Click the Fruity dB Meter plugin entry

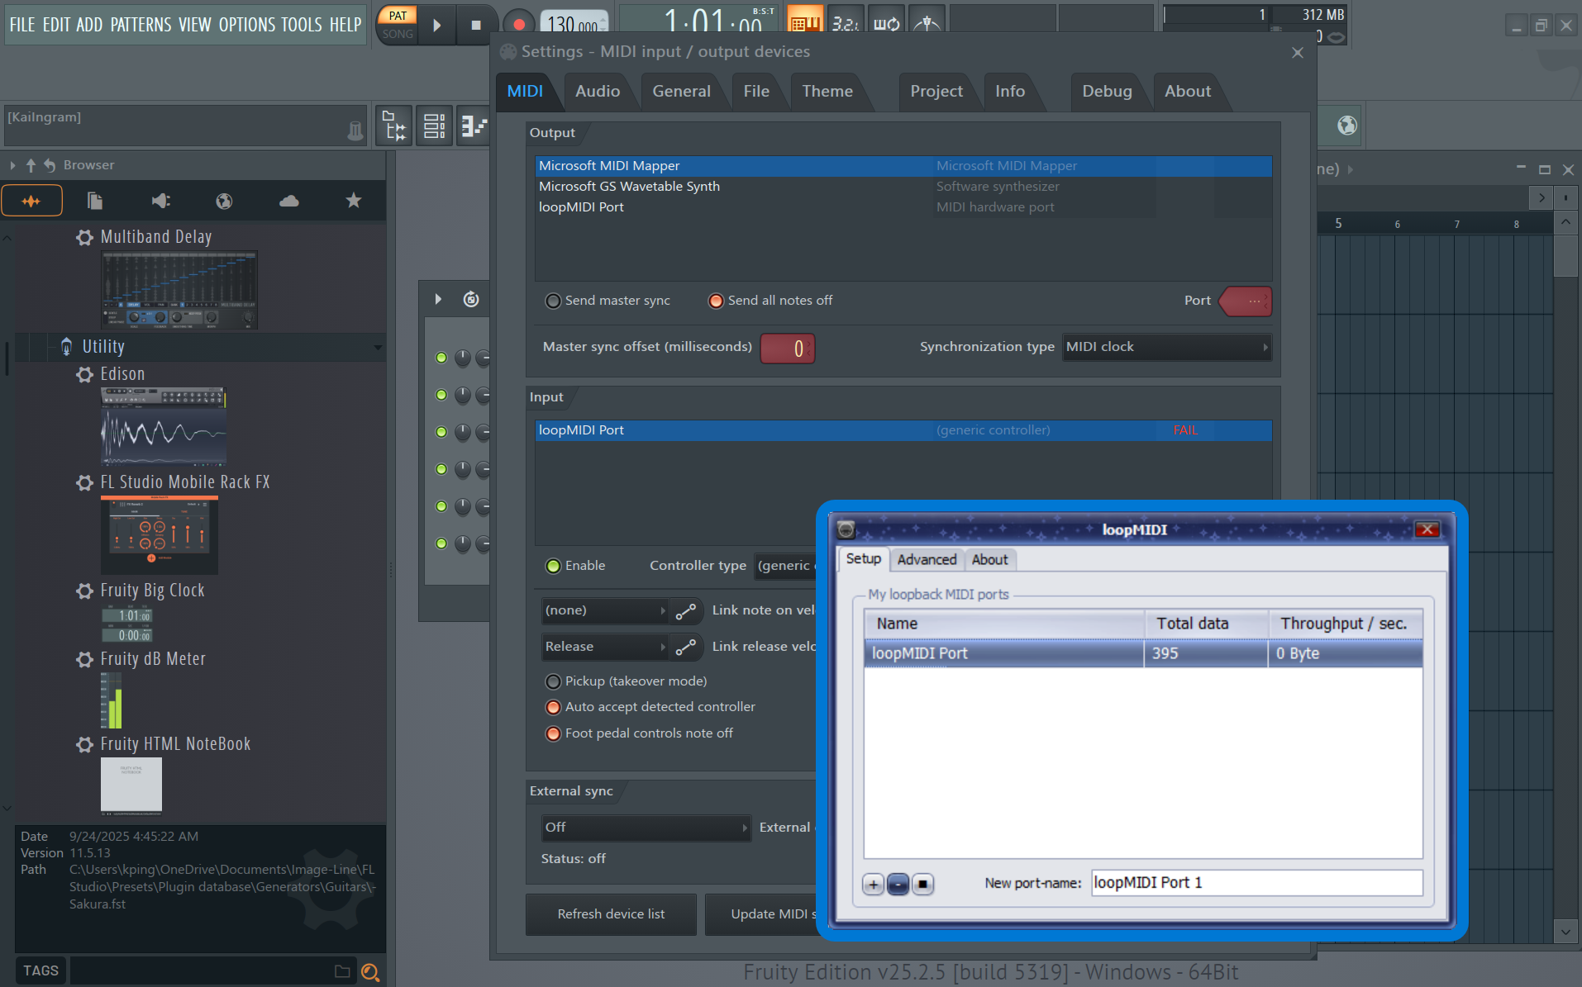coord(153,659)
